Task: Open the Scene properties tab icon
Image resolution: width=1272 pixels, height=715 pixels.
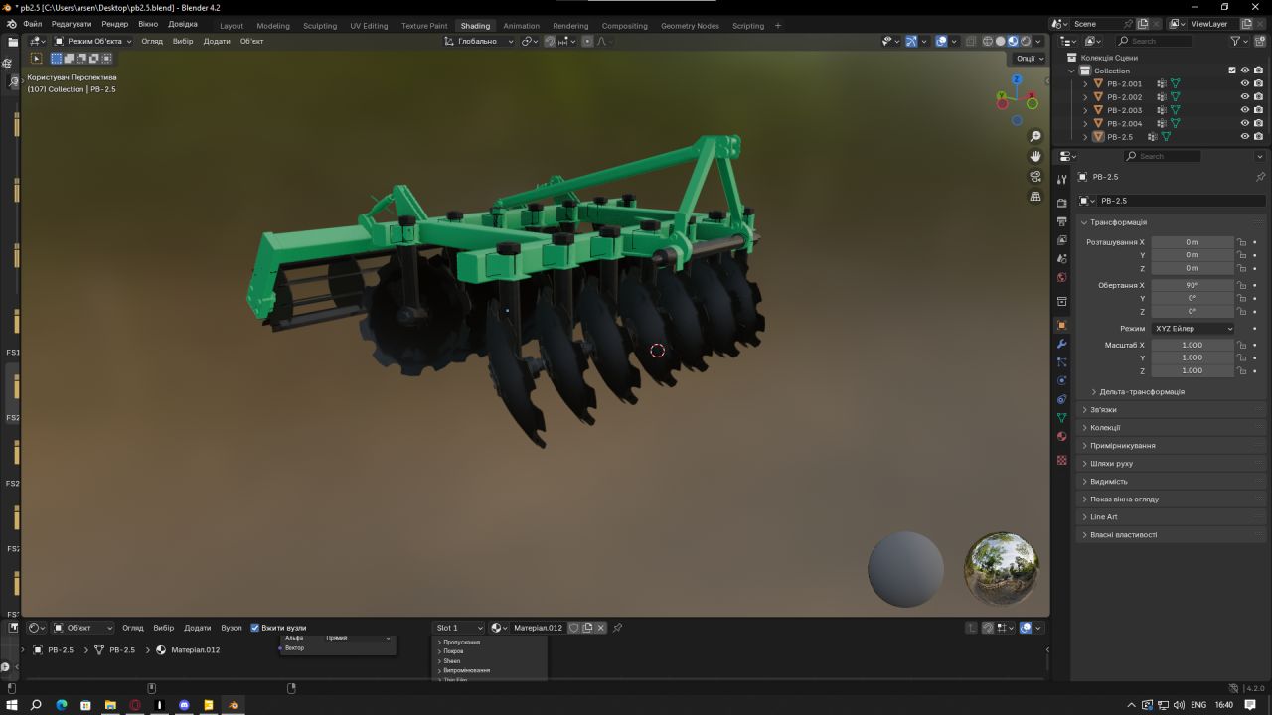Action: tap(1061, 259)
